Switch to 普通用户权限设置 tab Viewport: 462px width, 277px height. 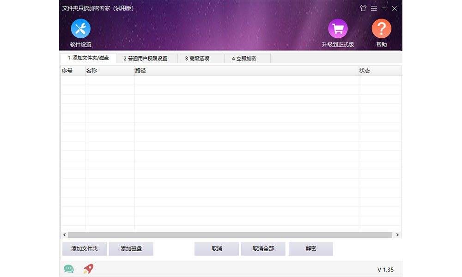click(x=145, y=59)
